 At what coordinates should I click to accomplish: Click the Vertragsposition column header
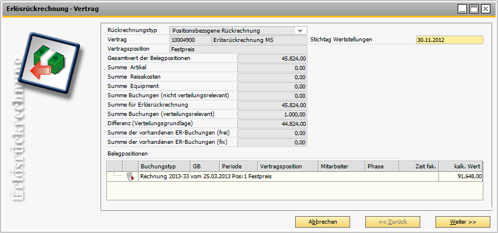tap(288, 166)
